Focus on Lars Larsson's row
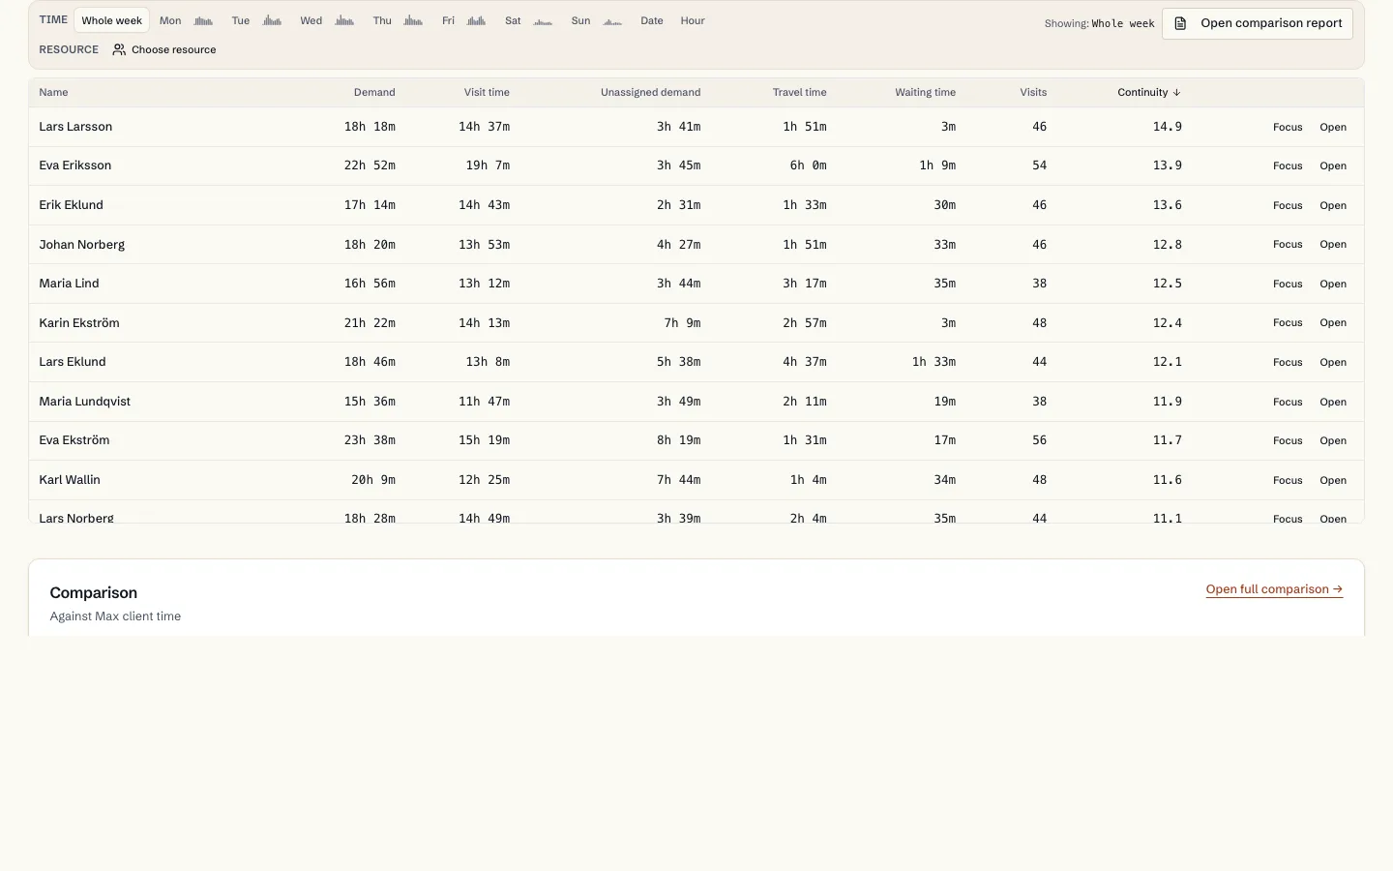 click(1288, 127)
